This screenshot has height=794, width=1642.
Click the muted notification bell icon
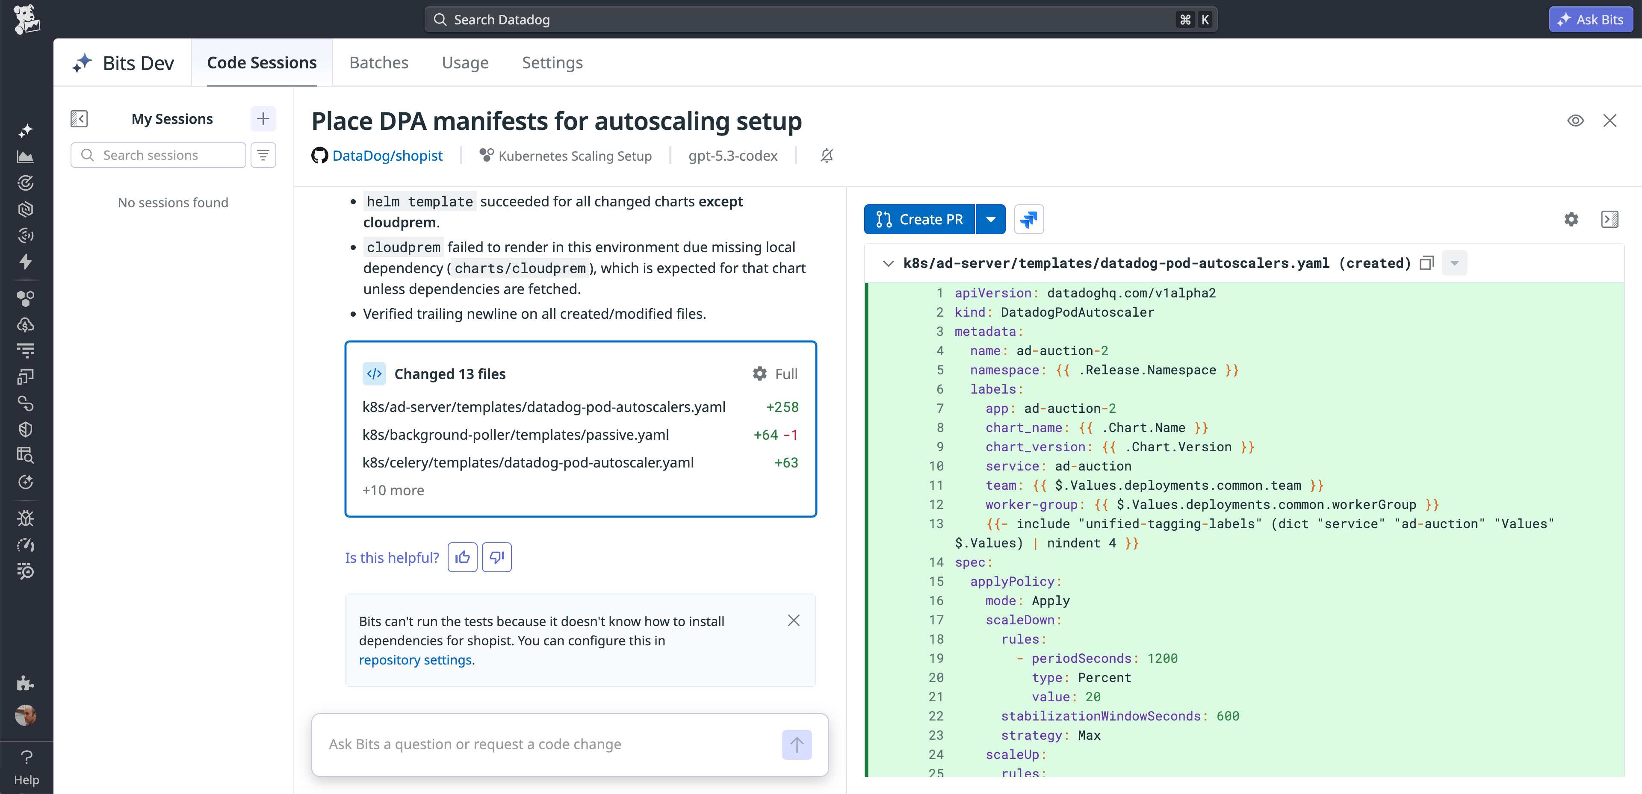[827, 156]
